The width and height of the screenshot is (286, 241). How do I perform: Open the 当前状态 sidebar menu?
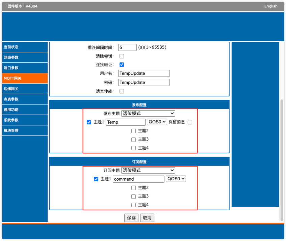coord(25,47)
